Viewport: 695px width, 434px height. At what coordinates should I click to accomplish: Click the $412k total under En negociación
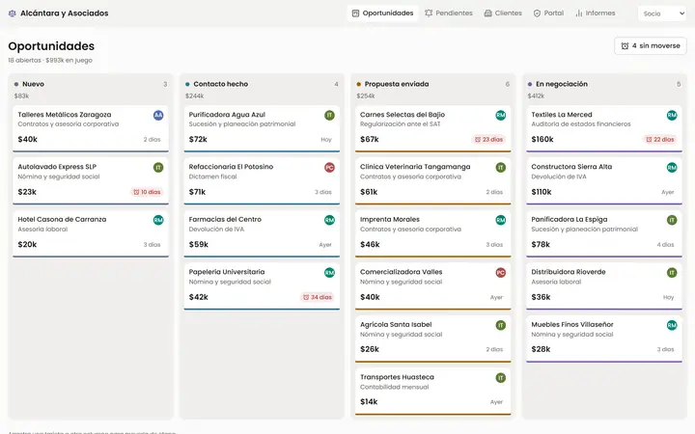pos(536,95)
